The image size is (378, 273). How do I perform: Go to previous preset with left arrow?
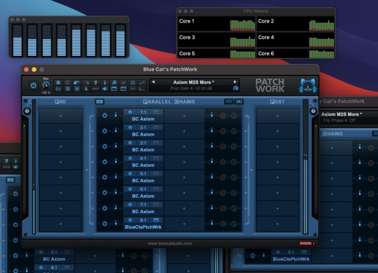[153, 82]
